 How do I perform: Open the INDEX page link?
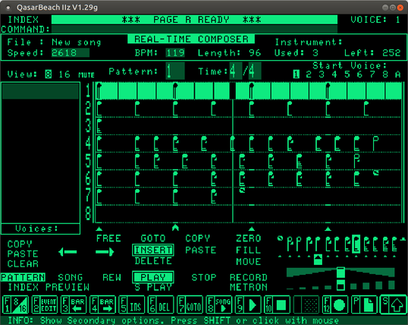click(23, 20)
